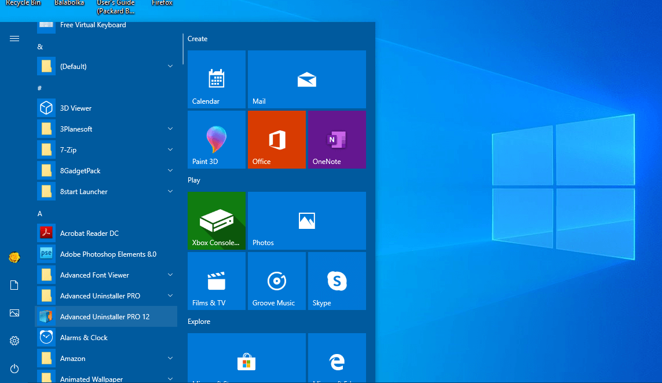Click the '8GadgetPack' folder name
This screenshot has width=662, height=383.
coord(81,171)
